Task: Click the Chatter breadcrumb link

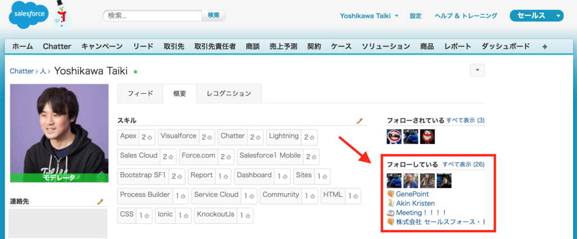Action: click(22, 71)
